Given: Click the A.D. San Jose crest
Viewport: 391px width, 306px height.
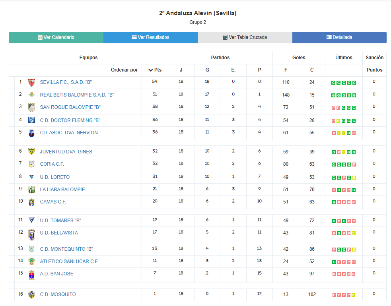Looking at the screenshot, I should click(31, 275).
